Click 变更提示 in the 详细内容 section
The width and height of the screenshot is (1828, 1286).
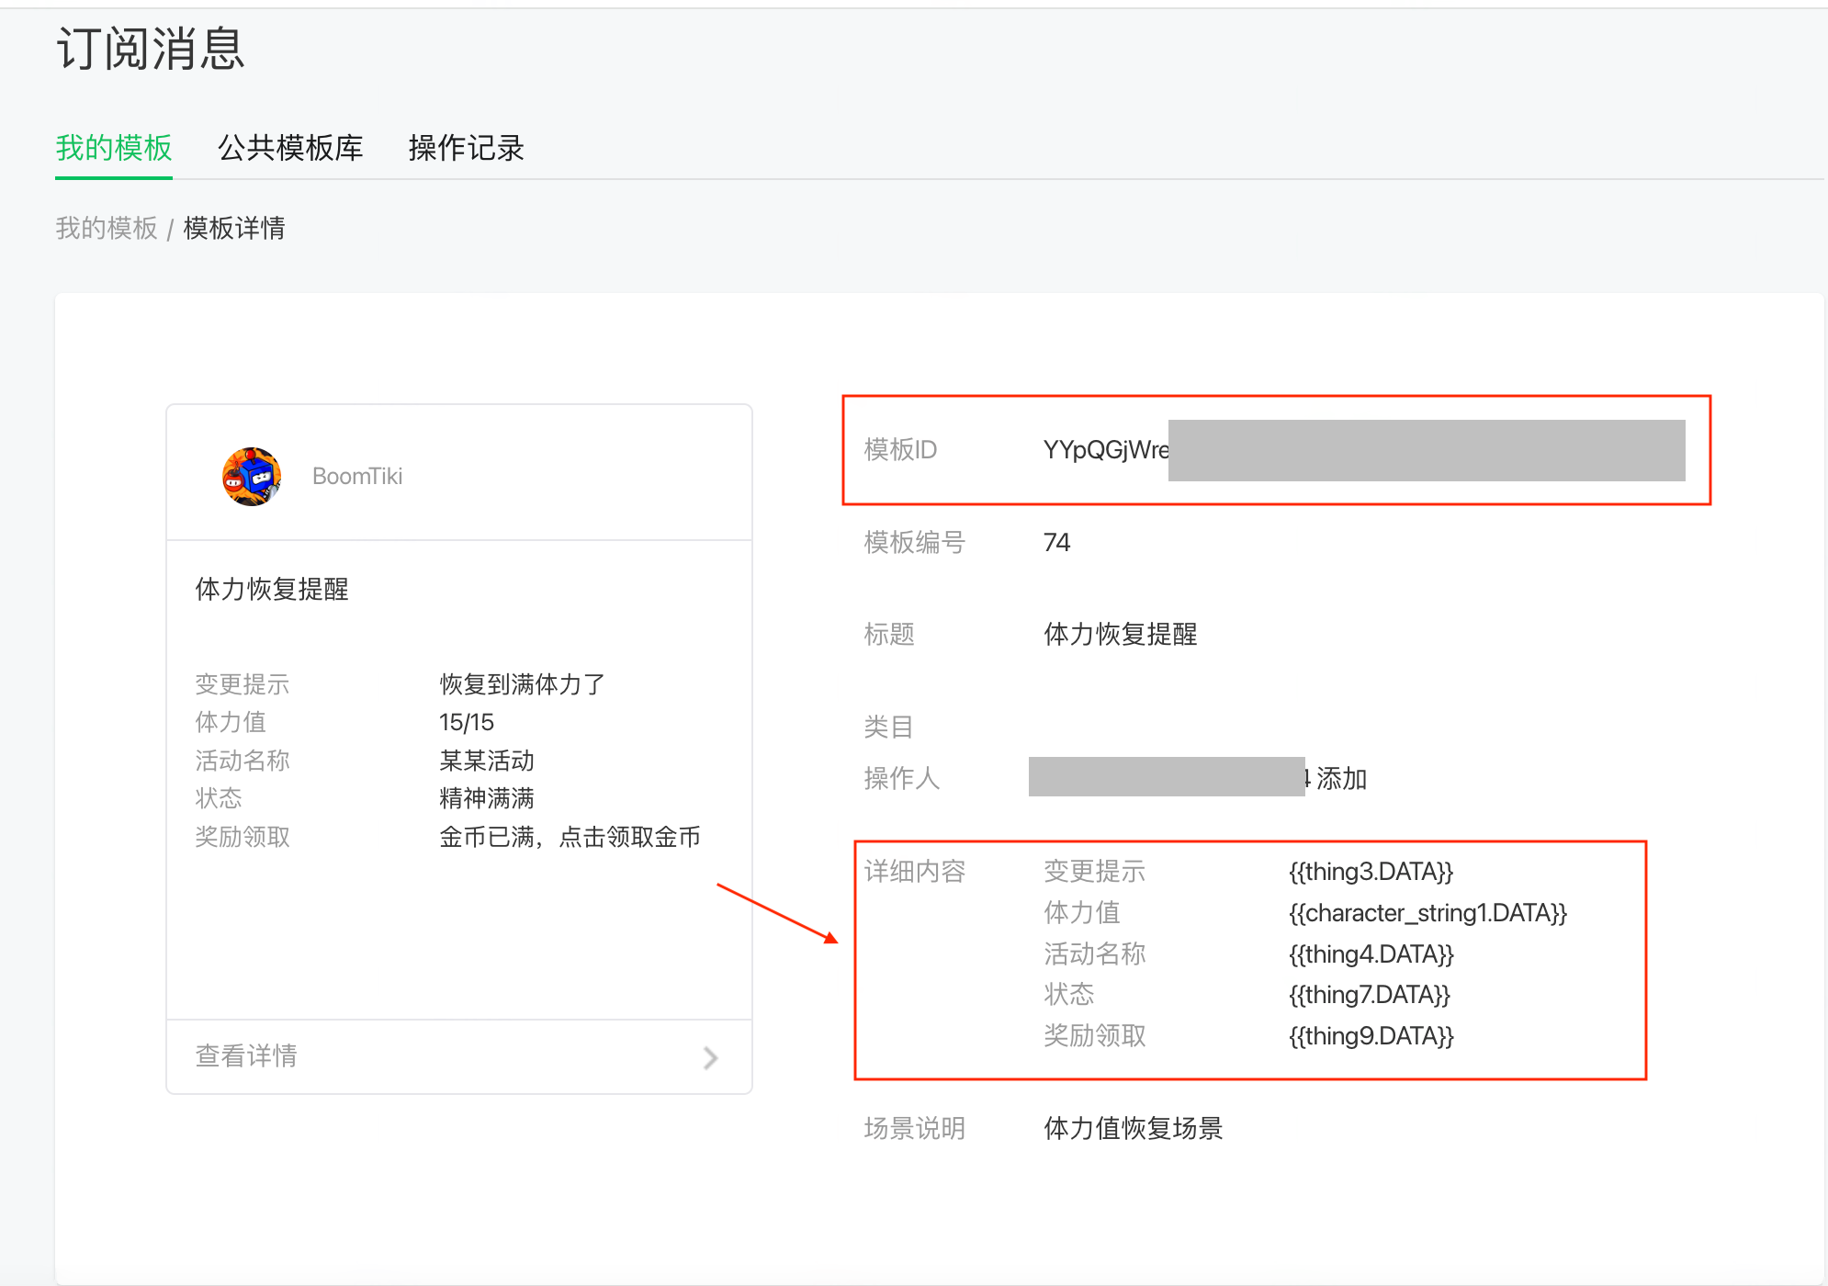(x=1095, y=871)
